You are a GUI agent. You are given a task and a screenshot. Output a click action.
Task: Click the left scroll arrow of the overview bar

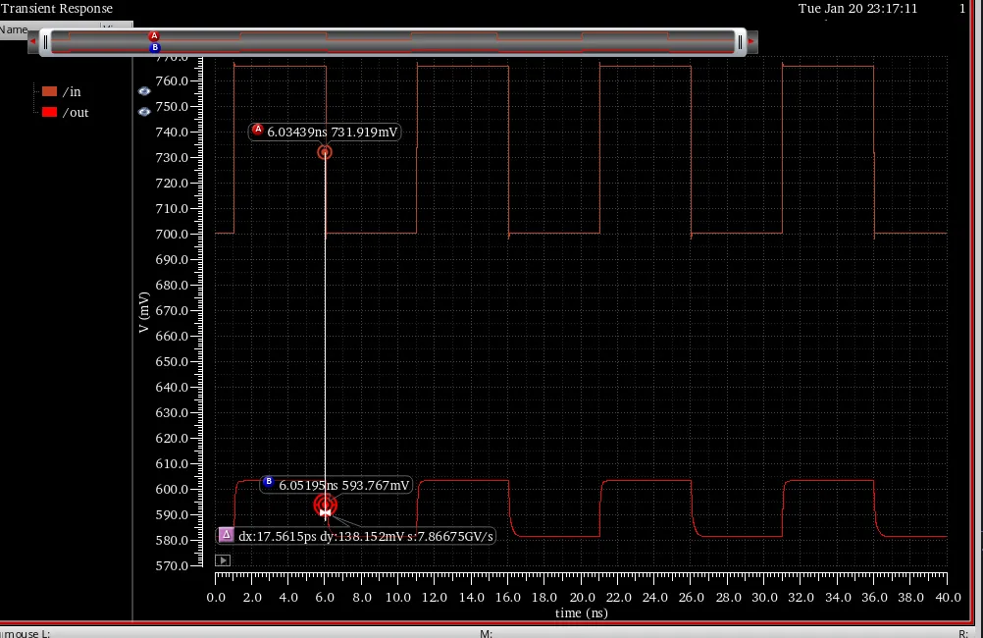[33, 41]
